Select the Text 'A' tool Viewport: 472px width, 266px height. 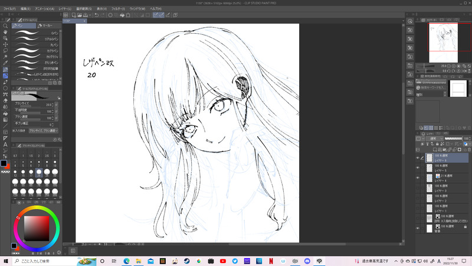pos(5,144)
